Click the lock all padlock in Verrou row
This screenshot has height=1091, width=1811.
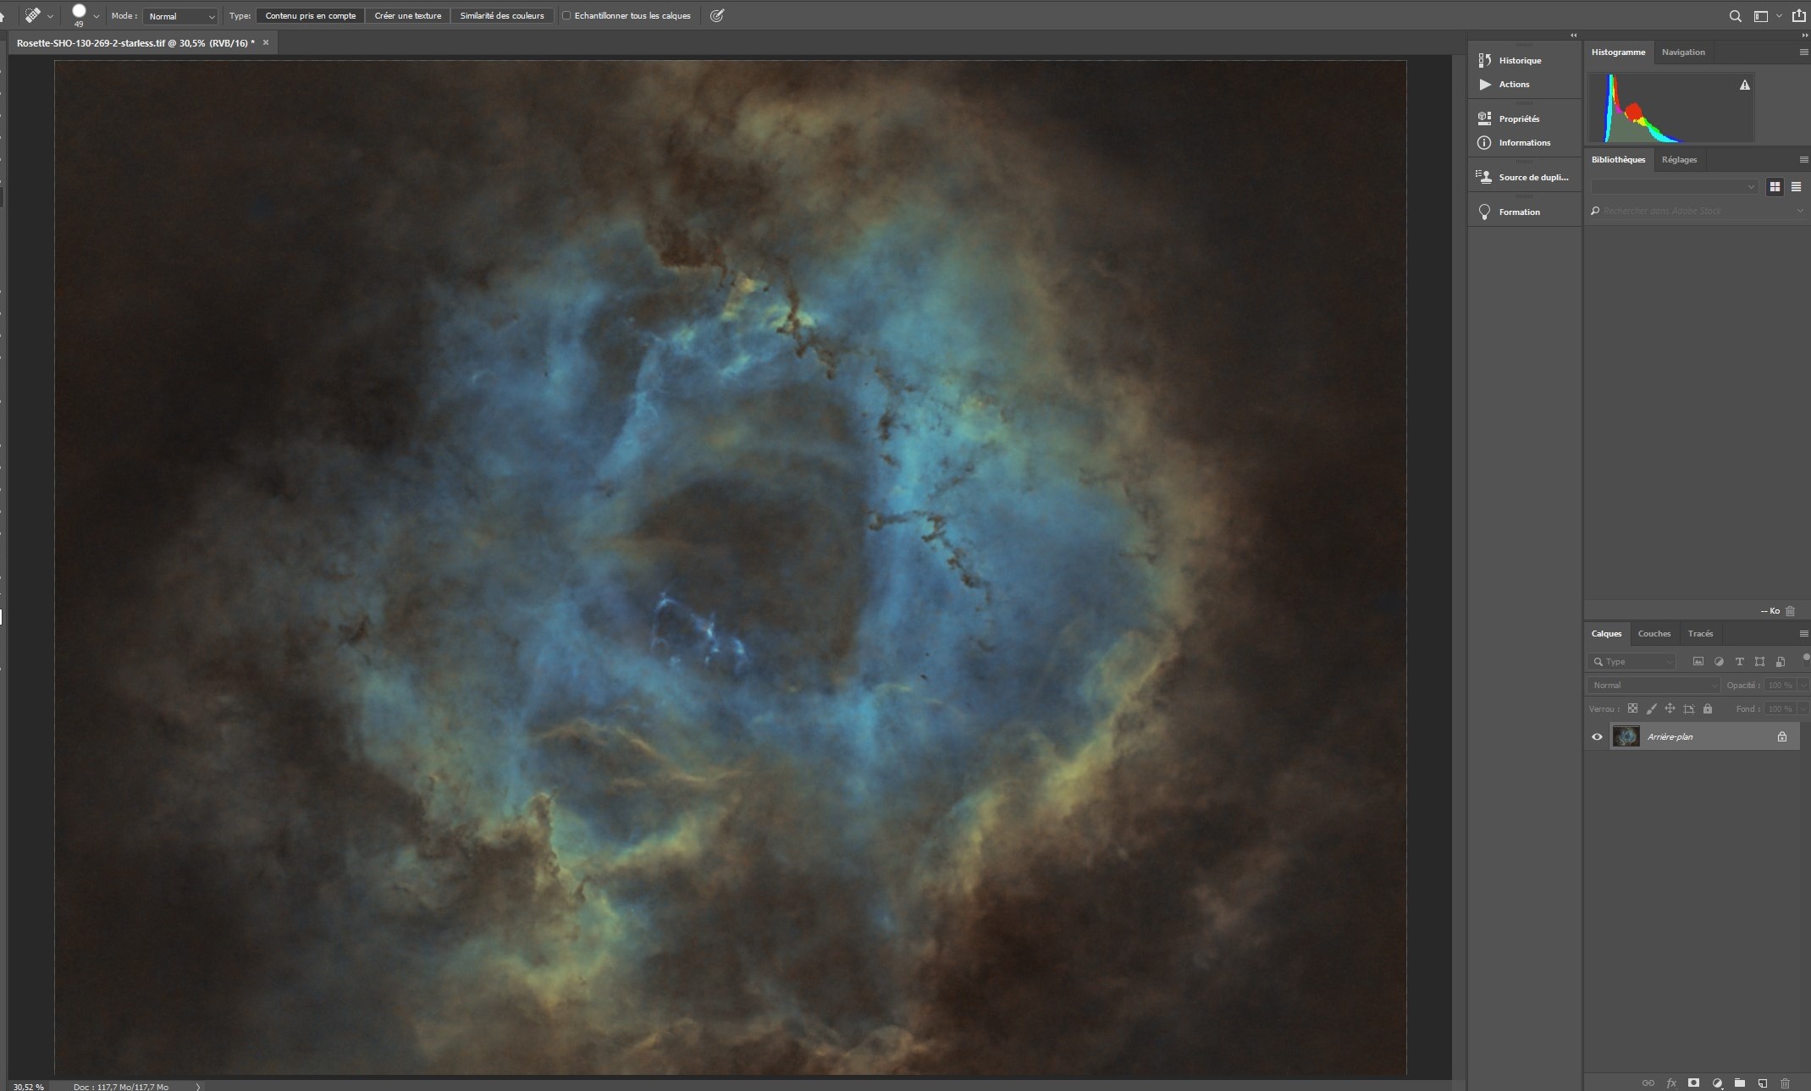(x=1708, y=708)
